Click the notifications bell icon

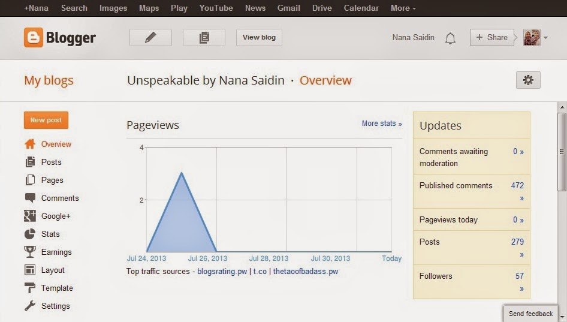pyautogui.click(x=450, y=38)
